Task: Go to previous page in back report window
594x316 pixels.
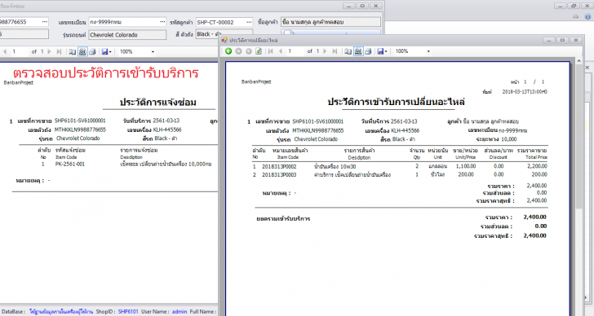Action: coord(5,51)
